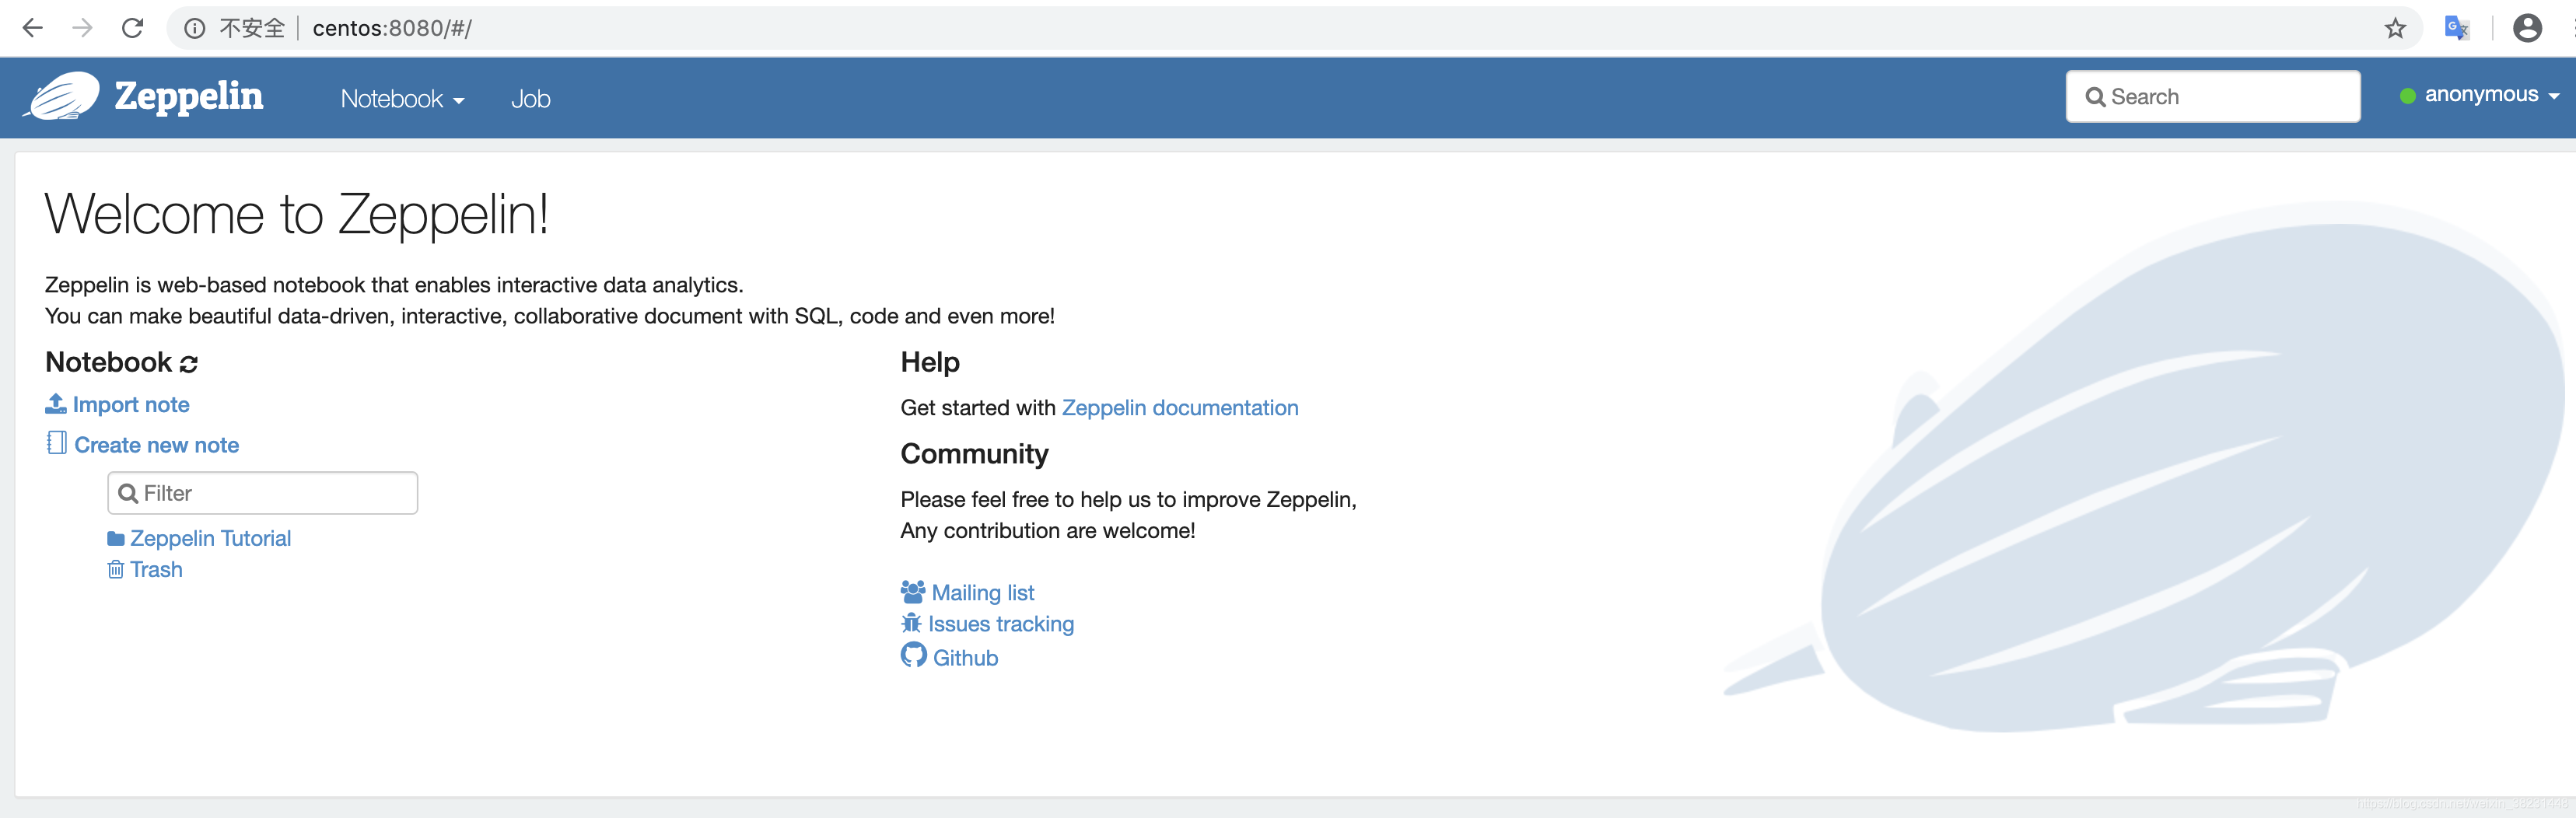Screen dimensions: 2576x818
Task: Click the site info not-secure icon
Action: click(x=195, y=28)
